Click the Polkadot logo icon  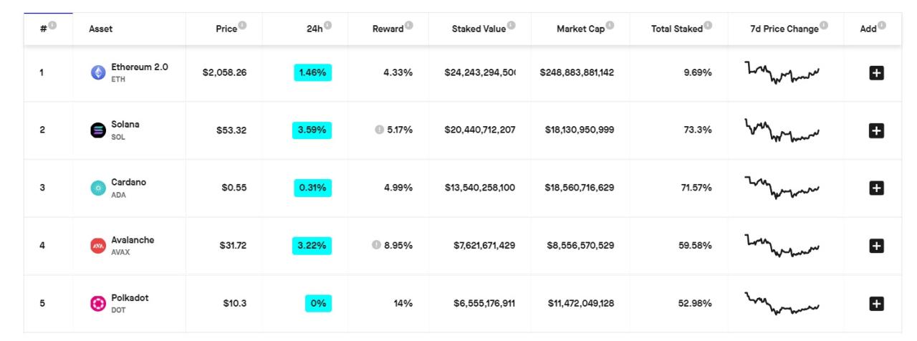(x=98, y=304)
